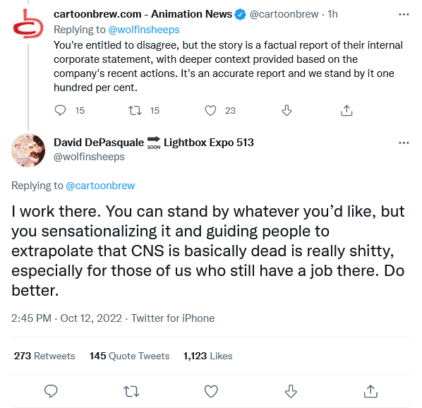View the 1,123 Likes list

pos(207,356)
